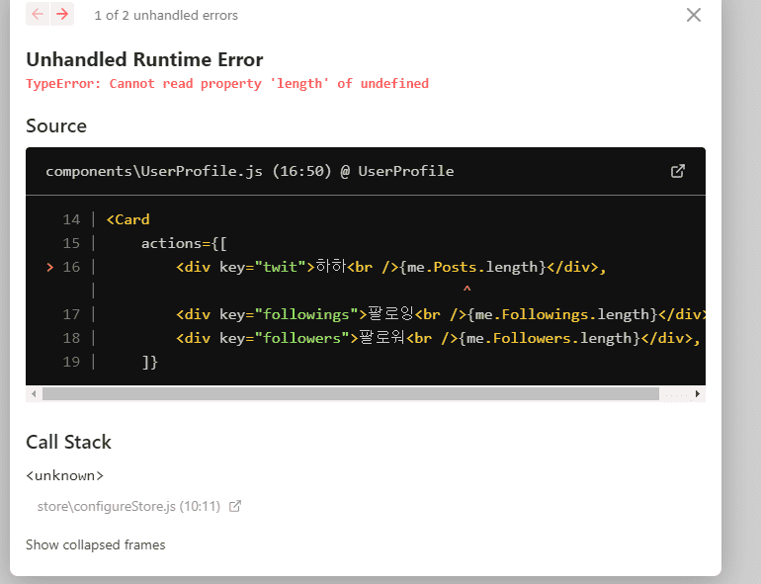Click the Unhandled Runtime Error heading
The height and width of the screenshot is (584, 761).
(x=144, y=59)
